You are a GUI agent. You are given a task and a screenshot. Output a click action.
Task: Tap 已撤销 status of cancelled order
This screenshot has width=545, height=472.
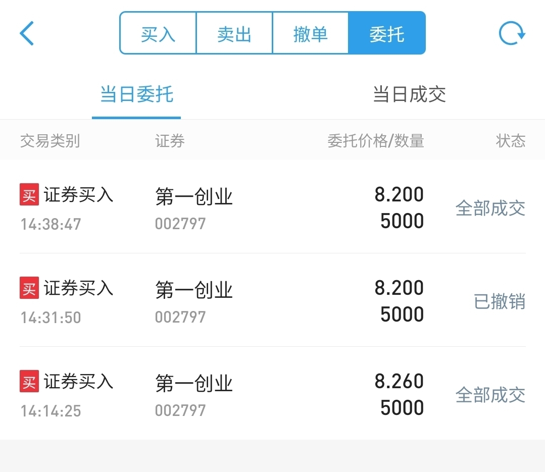tap(500, 301)
